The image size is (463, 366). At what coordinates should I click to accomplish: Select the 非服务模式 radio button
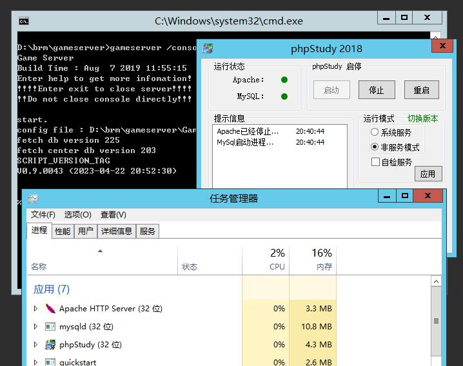375,147
